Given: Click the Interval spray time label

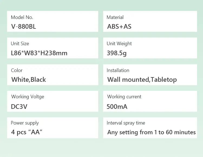Looking at the screenshot, I should click(x=126, y=123).
